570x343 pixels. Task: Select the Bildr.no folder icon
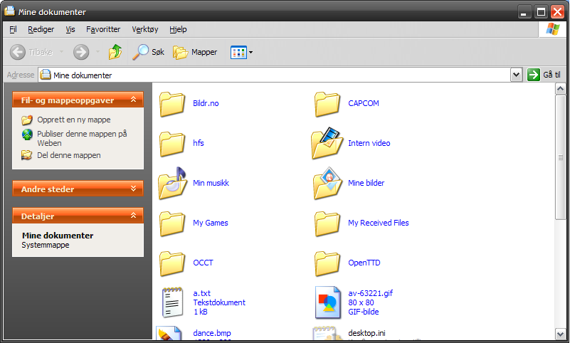point(172,104)
